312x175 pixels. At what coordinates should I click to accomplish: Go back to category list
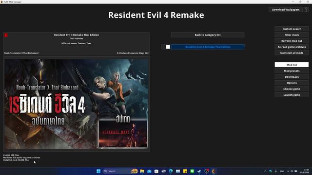[x=208, y=35]
